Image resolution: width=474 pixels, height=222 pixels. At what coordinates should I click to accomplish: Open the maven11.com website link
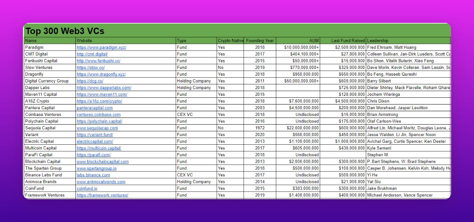pyautogui.click(x=102, y=94)
